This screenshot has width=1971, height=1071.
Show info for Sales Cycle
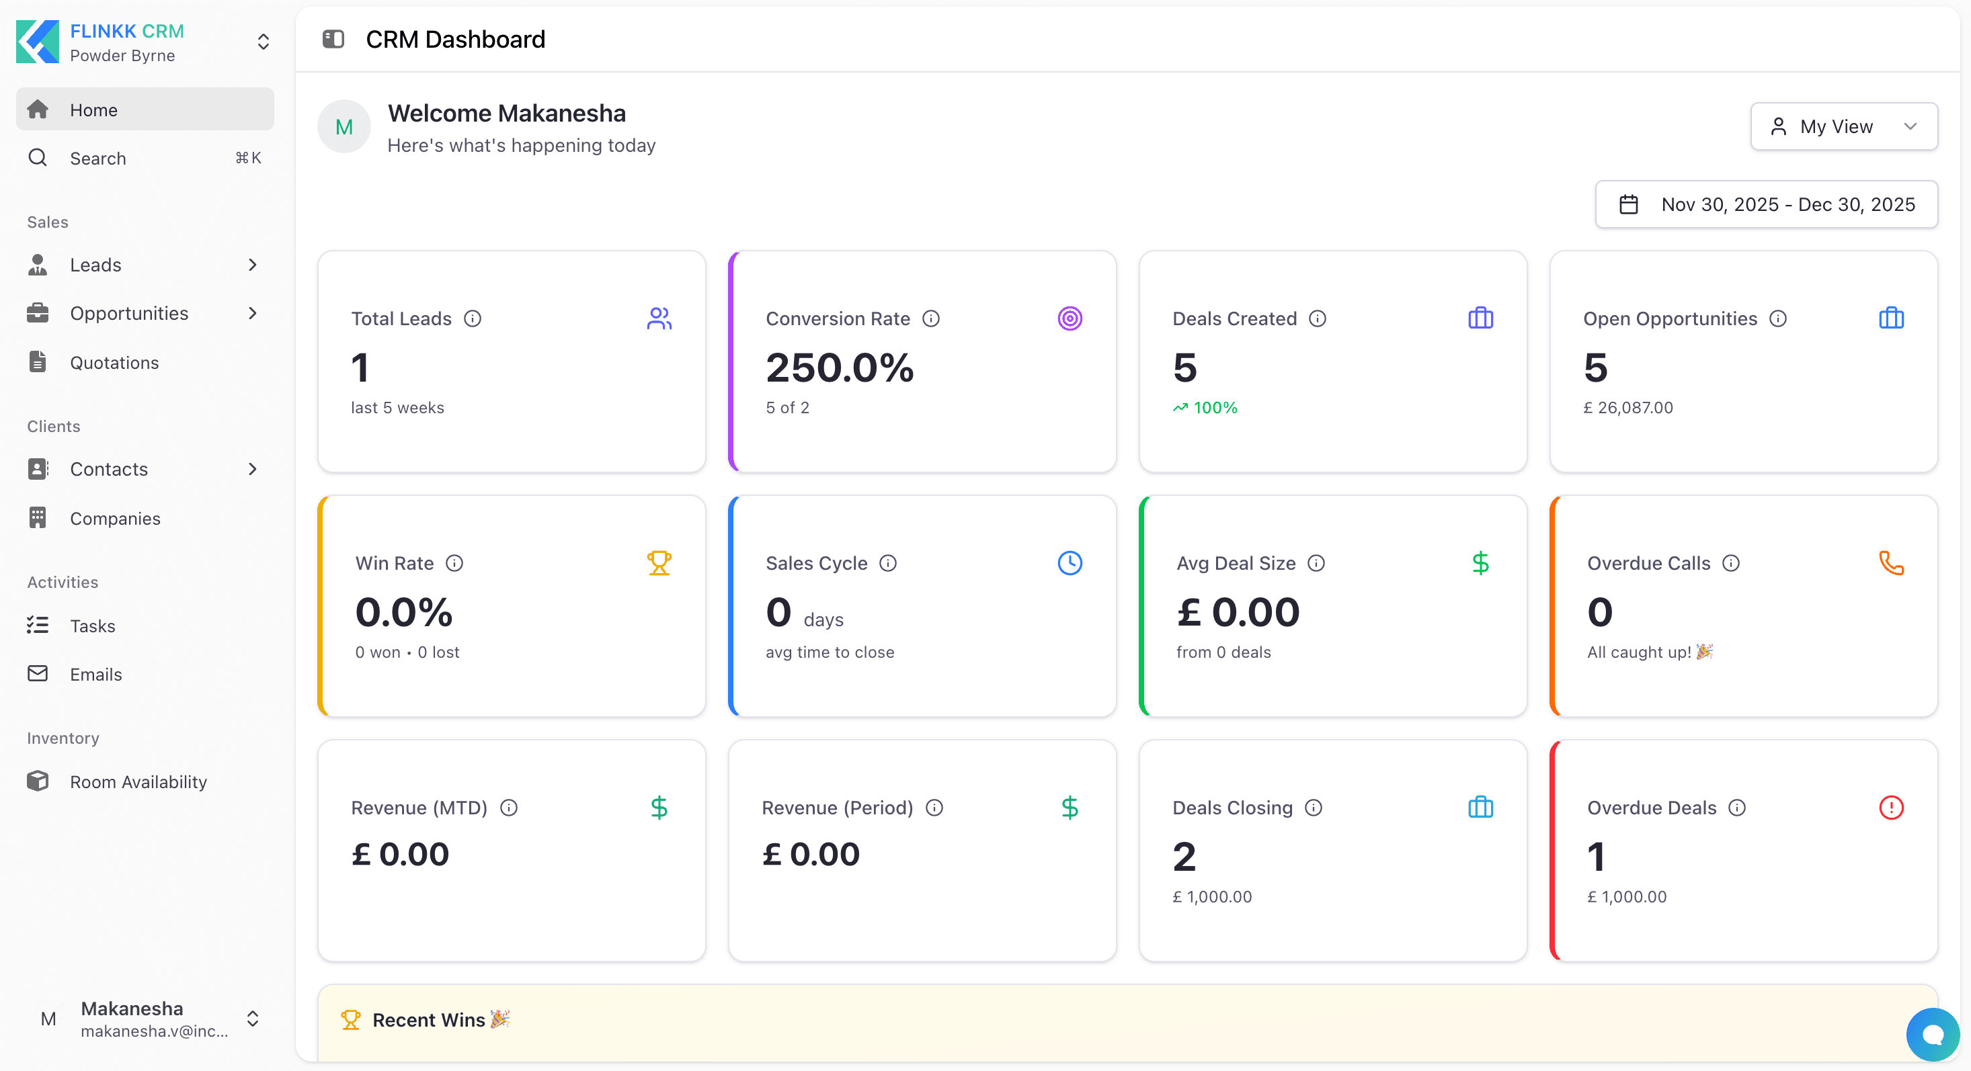coord(888,563)
